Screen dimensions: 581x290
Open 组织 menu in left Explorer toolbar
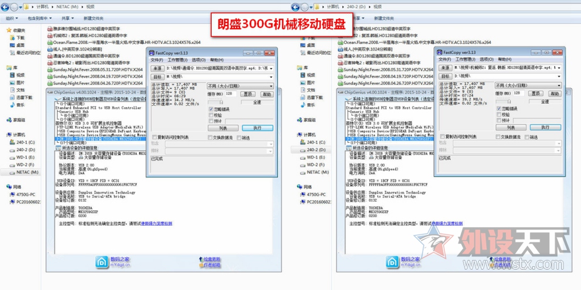click(x=12, y=18)
